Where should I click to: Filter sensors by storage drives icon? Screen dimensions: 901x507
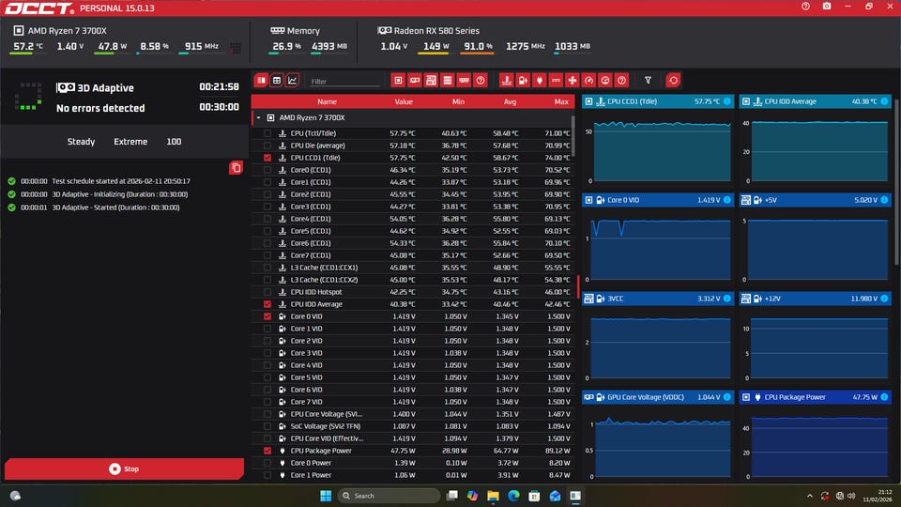point(448,81)
